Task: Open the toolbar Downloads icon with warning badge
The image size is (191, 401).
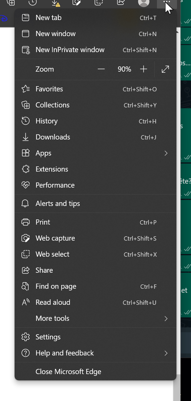Action: 56,3
